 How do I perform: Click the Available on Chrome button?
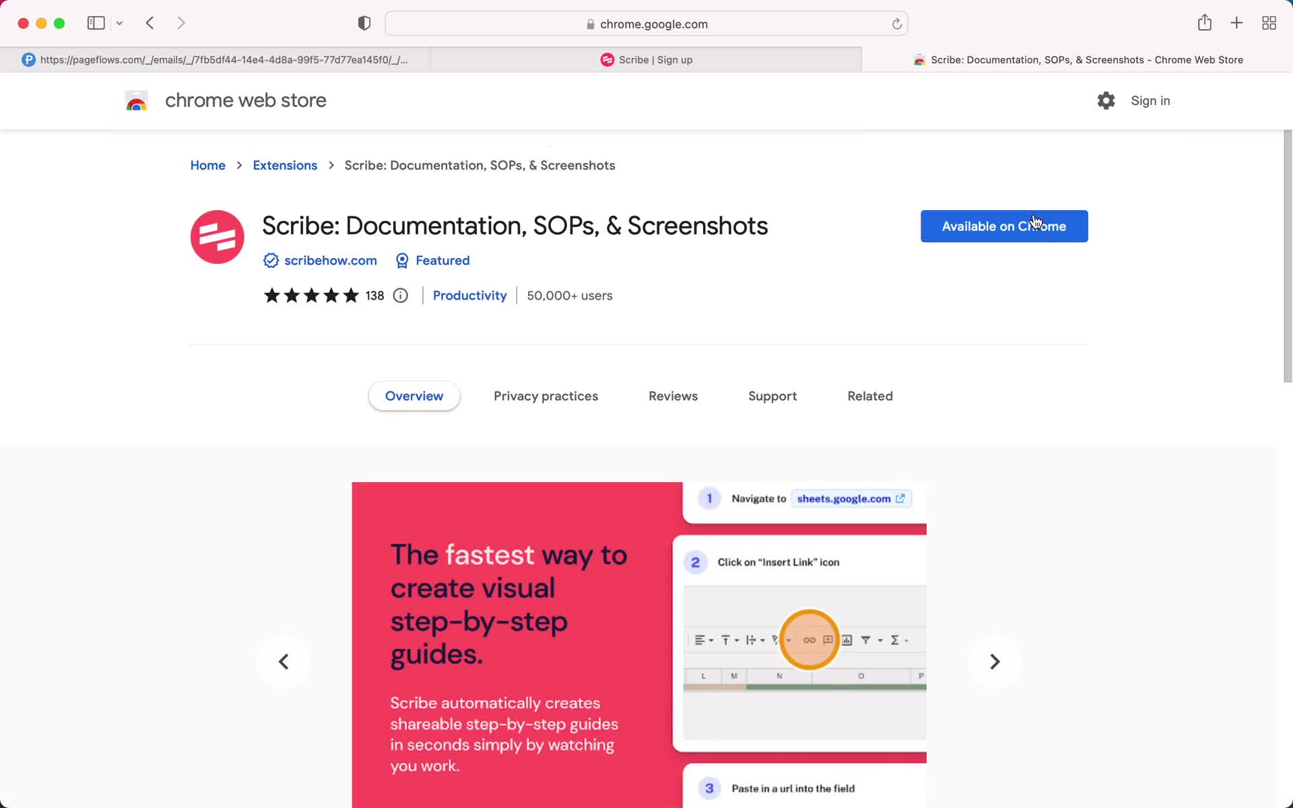[1004, 226]
